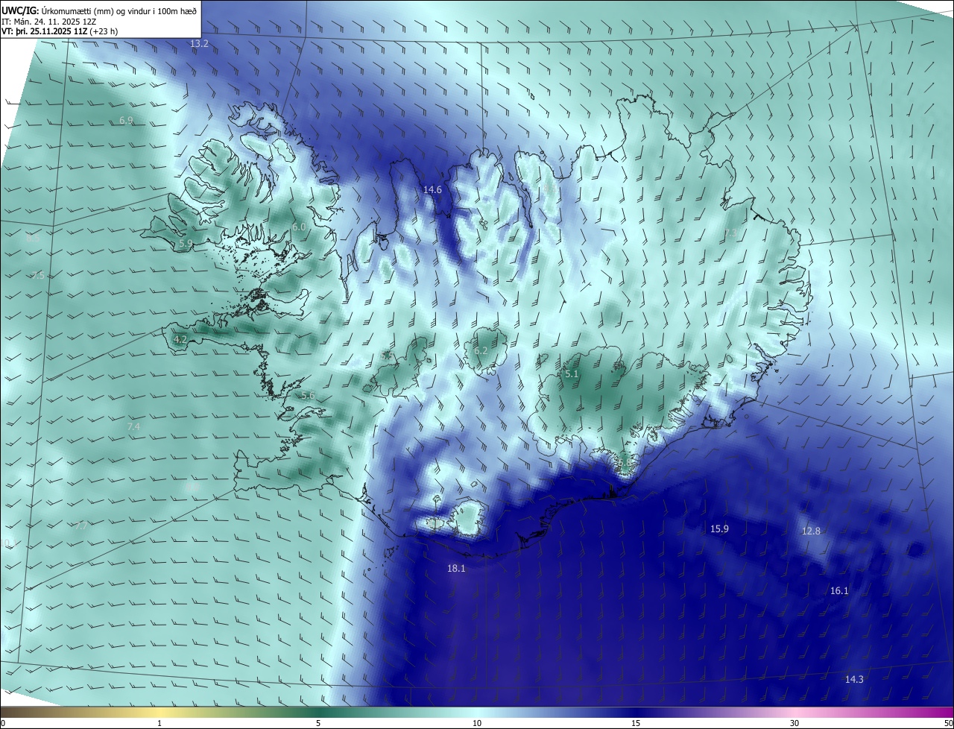Viewport: 954px width, 729px height.
Task: Click the 16.1 value label
Action: pyautogui.click(x=839, y=591)
